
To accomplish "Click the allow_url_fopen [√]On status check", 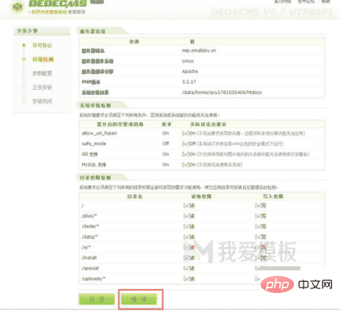I will point(189,133).
